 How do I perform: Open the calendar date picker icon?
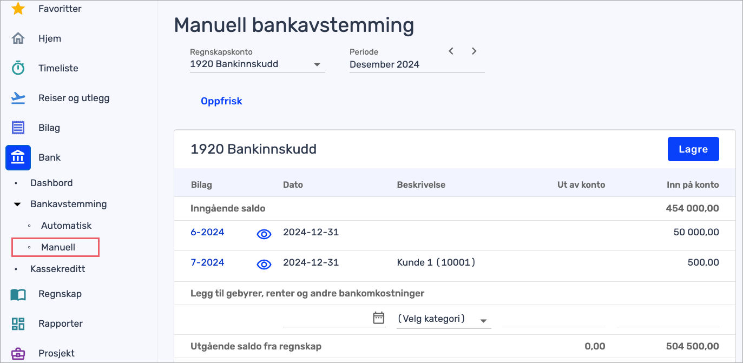point(379,318)
